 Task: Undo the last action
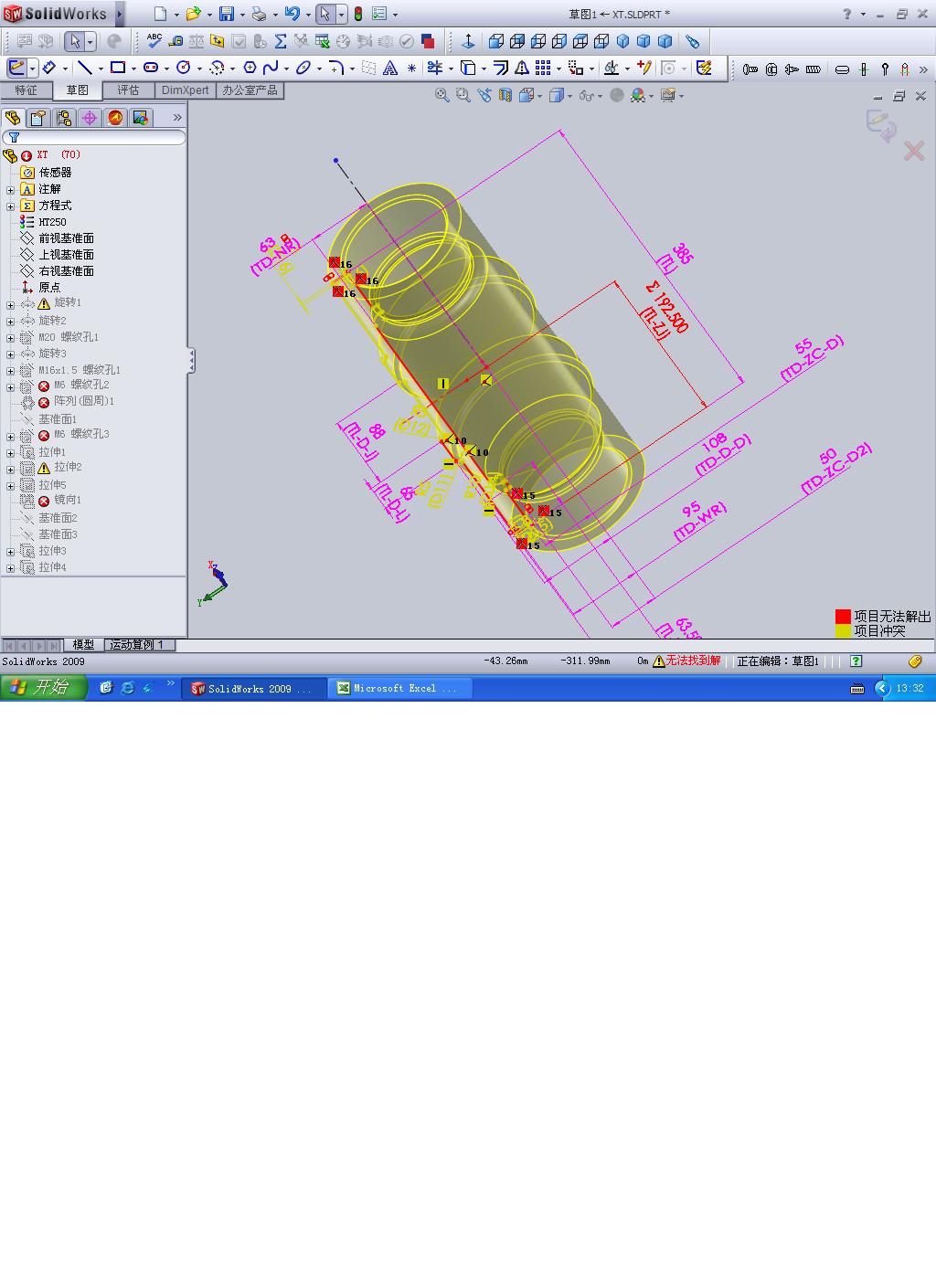[292, 14]
